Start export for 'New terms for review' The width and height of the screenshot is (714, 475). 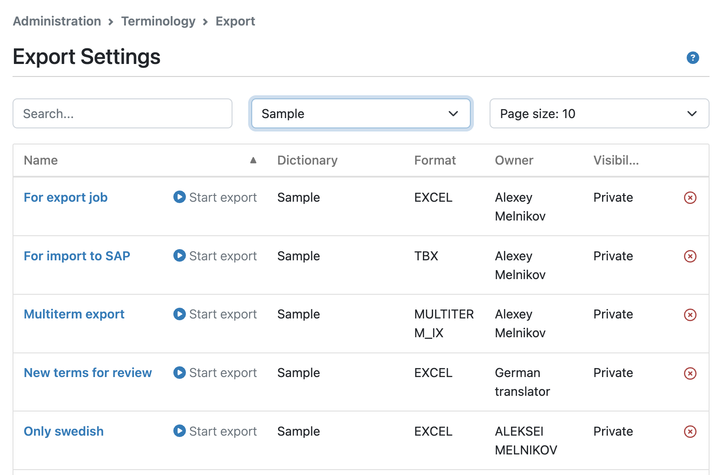click(215, 373)
